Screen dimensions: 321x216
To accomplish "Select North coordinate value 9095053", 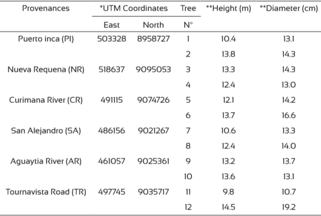I will click(153, 69).
